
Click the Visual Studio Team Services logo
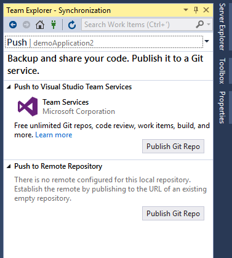point(28,107)
